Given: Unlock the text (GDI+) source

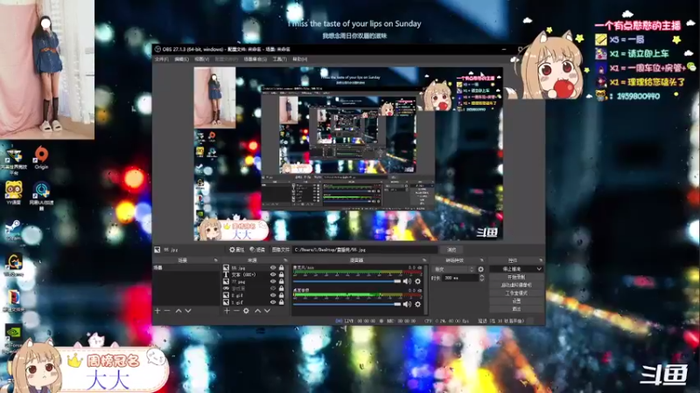Looking at the screenshot, I should 281,274.
